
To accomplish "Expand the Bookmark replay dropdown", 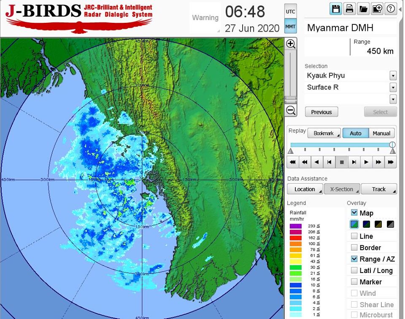I will pyautogui.click(x=324, y=134).
